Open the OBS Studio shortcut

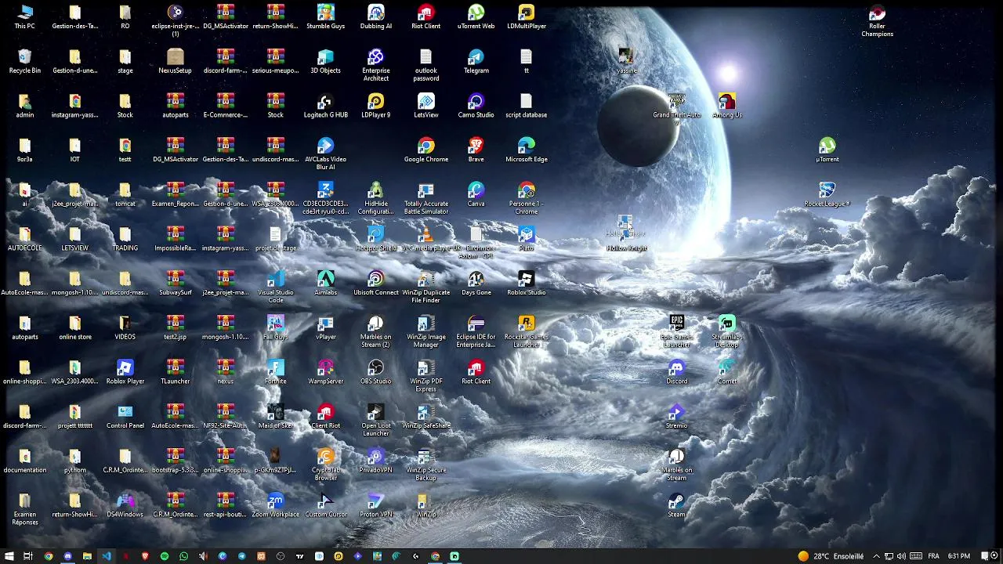375,373
